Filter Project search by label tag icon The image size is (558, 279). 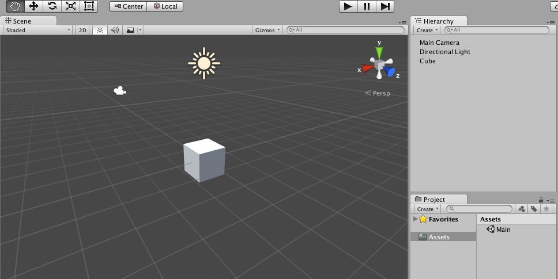534,209
